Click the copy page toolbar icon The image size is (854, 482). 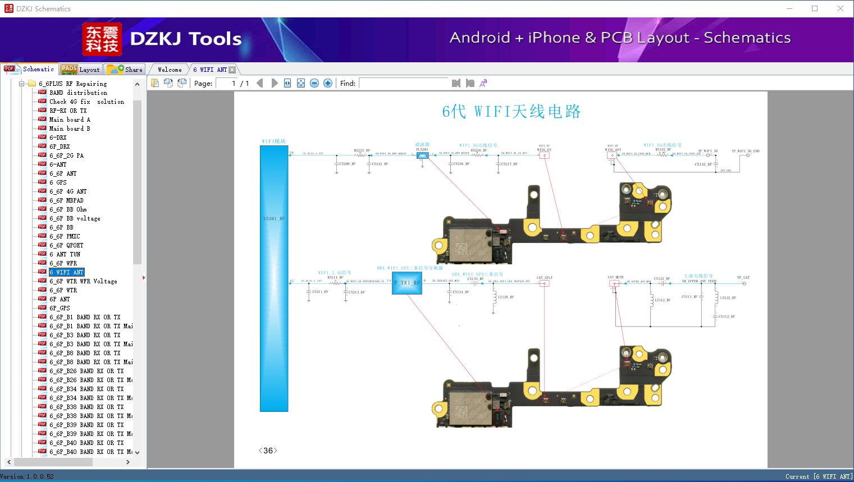[155, 83]
